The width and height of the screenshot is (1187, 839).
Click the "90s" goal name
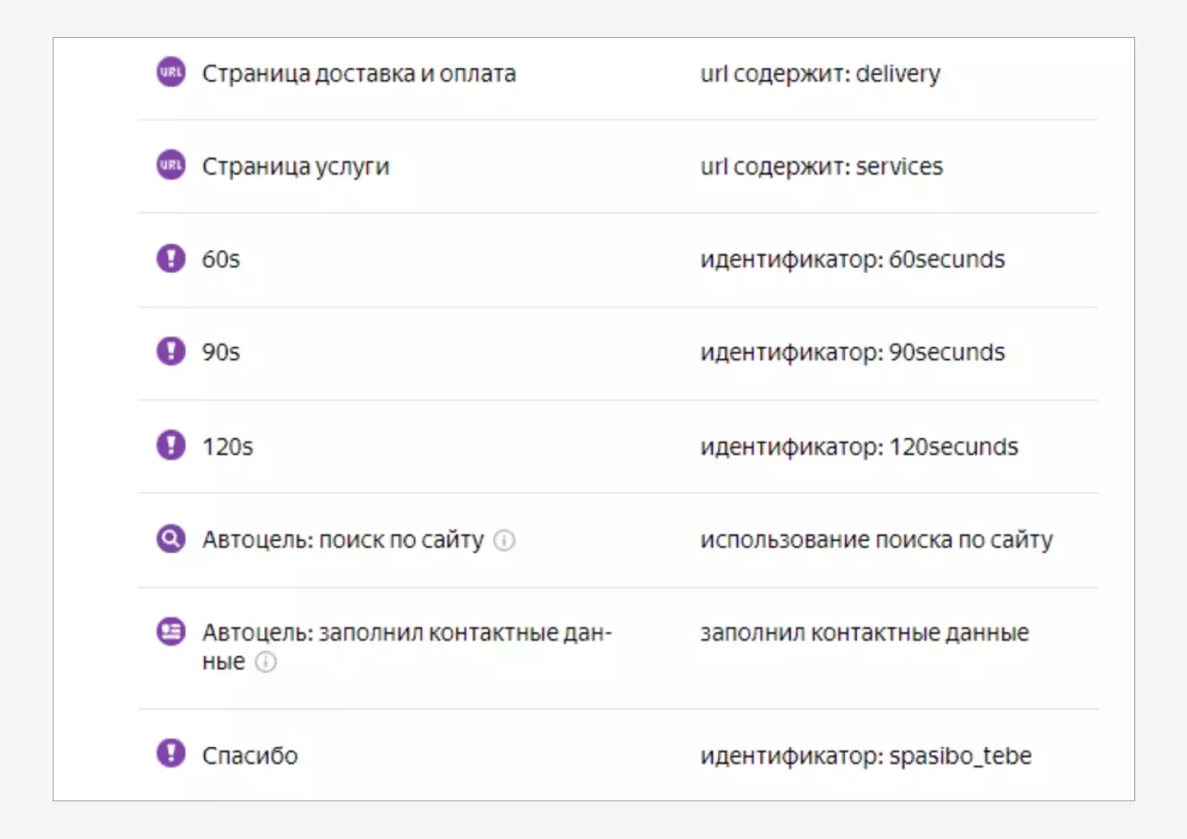[221, 352]
